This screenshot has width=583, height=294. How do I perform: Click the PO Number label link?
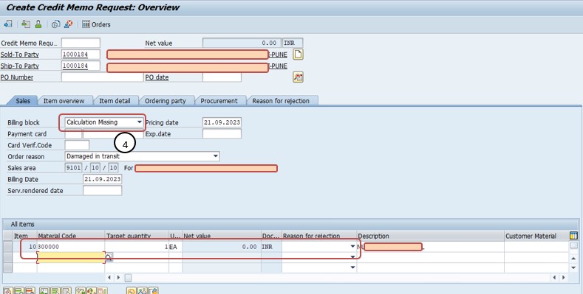17,77
